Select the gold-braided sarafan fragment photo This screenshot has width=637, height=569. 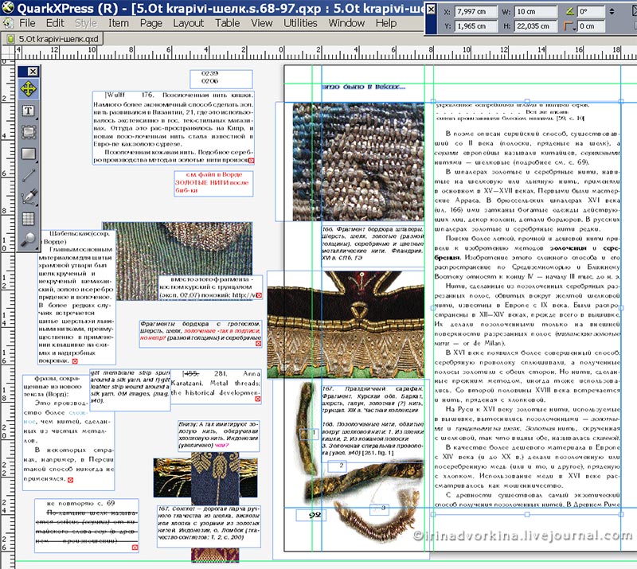pos(346,325)
